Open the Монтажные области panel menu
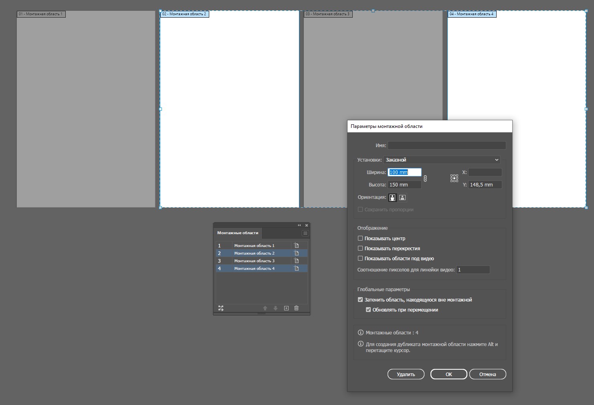The image size is (594, 405). pyautogui.click(x=305, y=233)
